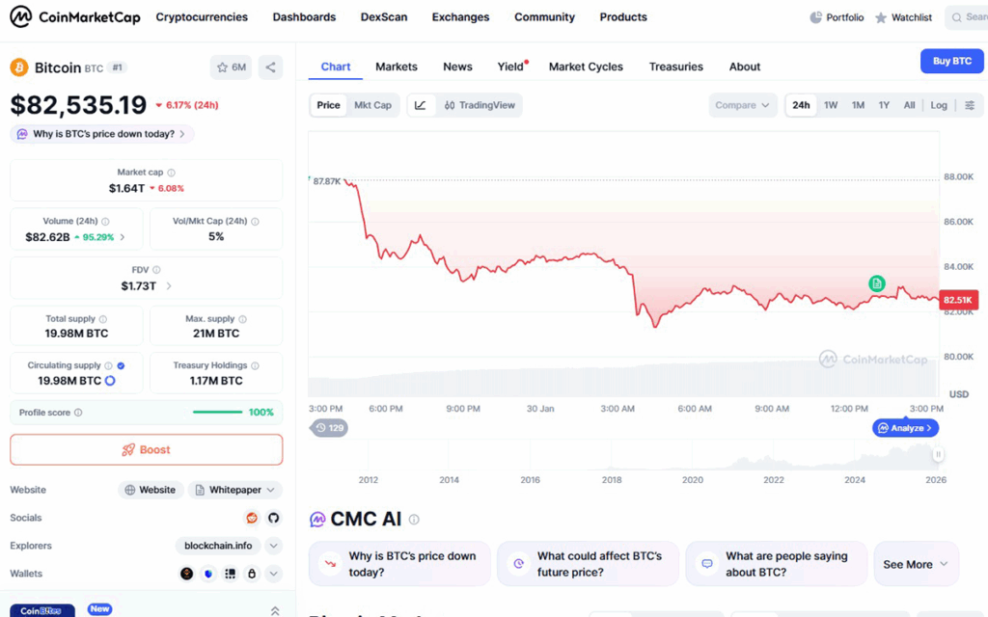Open Reddit social icon
This screenshot has width=988, height=617.
tap(252, 518)
